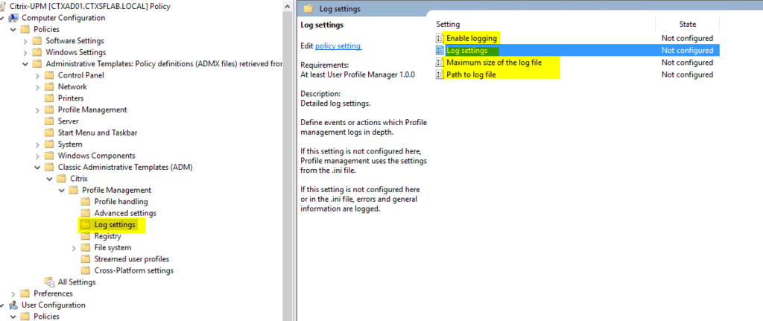Select the Cross-Platform settings tree item
Viewport: 763px width, 321px height.
[134, 270]
